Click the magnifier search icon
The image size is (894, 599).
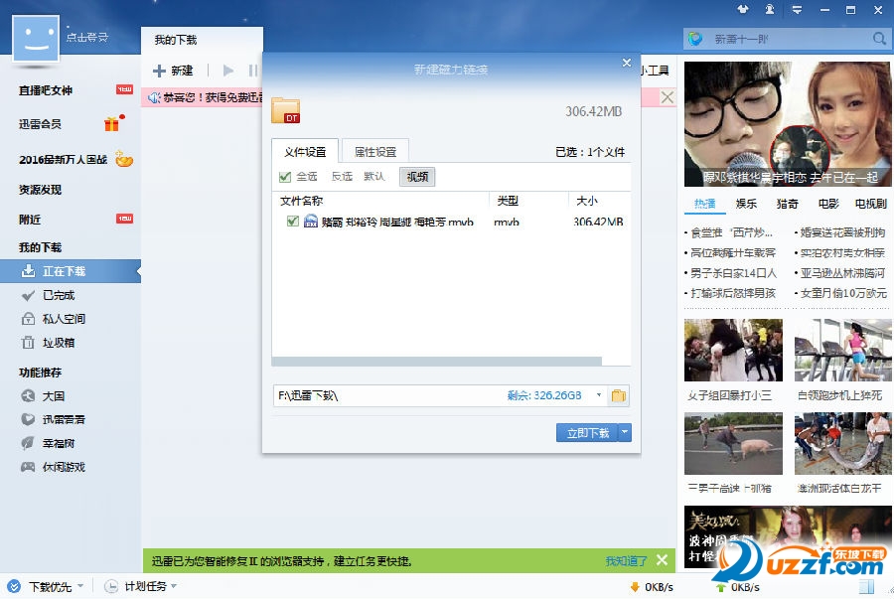click(879, 39)
